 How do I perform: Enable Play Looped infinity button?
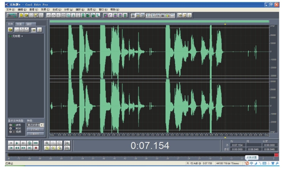[x=36, y=143]
